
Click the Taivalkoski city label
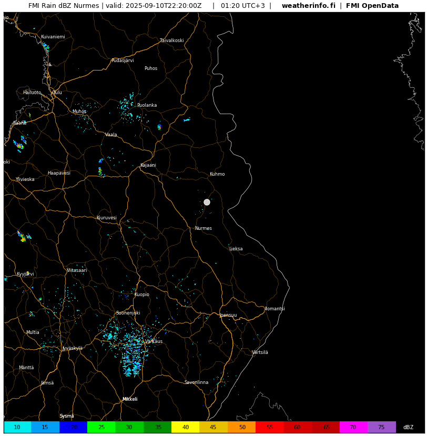172,40
